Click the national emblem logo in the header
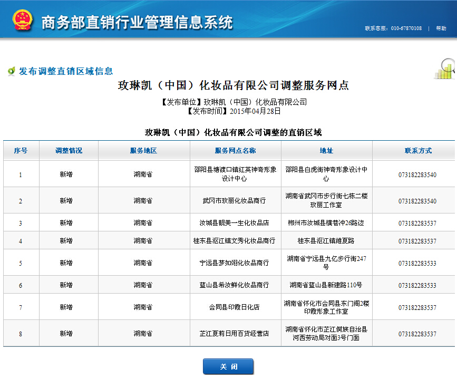 [x=23, y=20]
